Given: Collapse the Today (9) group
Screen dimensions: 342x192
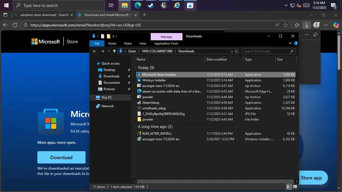Looking at the screenshot, I should click(135, 68).
